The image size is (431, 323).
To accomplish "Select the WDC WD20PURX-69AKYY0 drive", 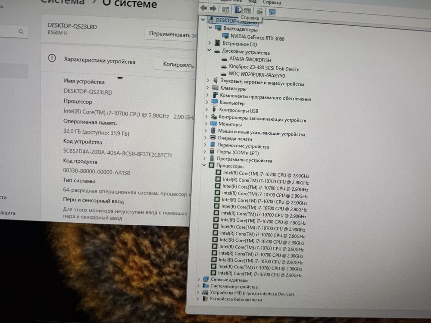I will 257,75.
